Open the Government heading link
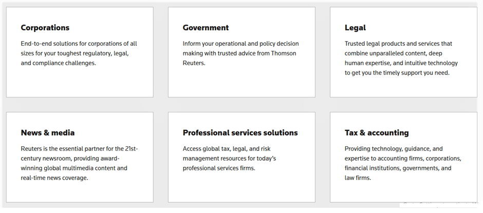This screenshot has width=483, height=213. click(x=206, y=28)
